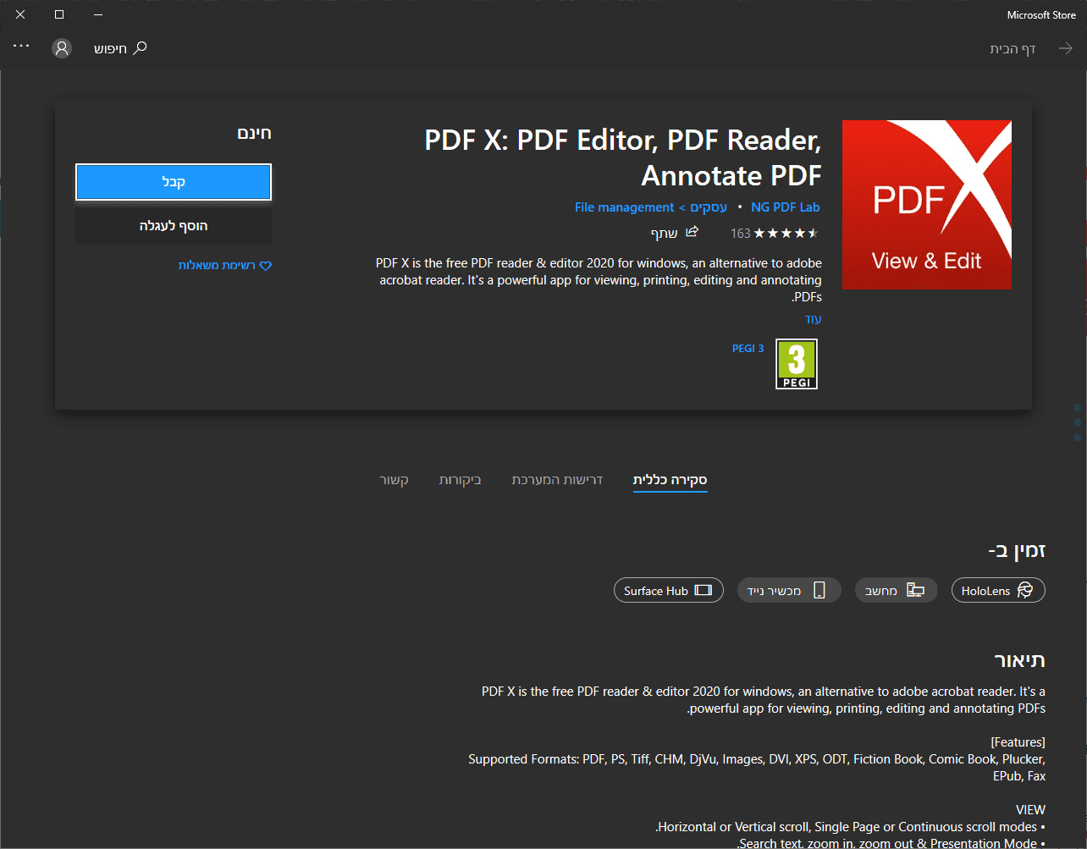This screenshot has width=1087, height=849.
Task: Open the three-dot more options menu
Action: [21, 47]
